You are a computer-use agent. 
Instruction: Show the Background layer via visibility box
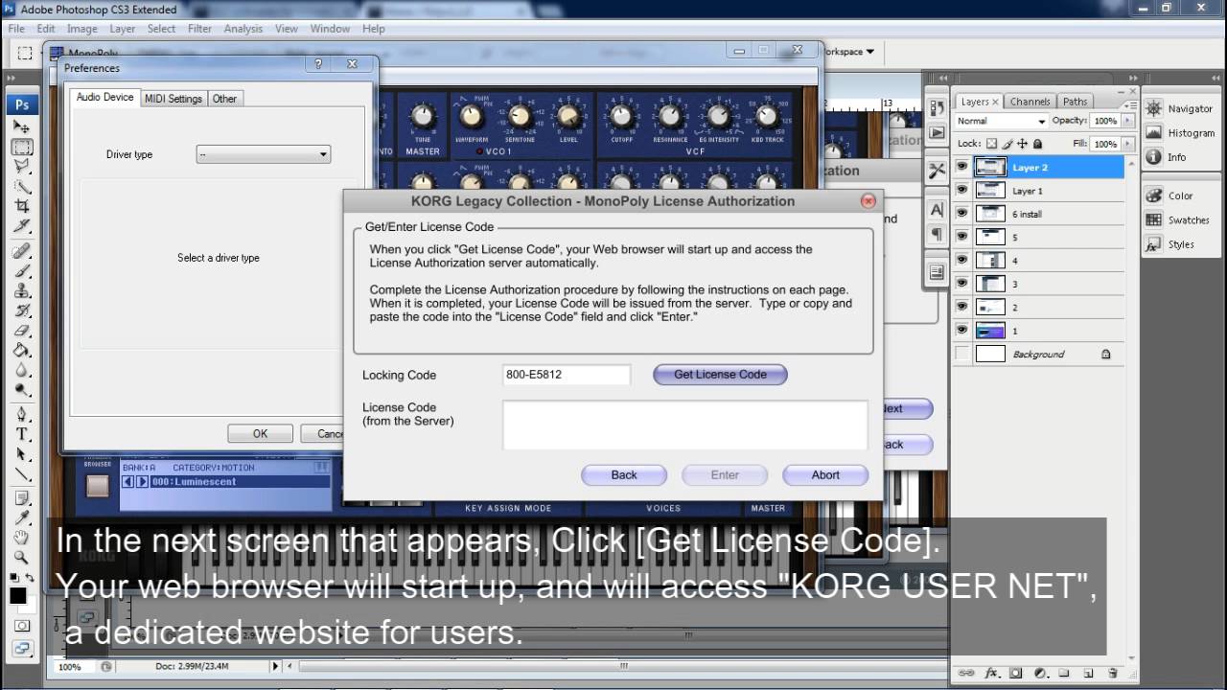(961, 354)
